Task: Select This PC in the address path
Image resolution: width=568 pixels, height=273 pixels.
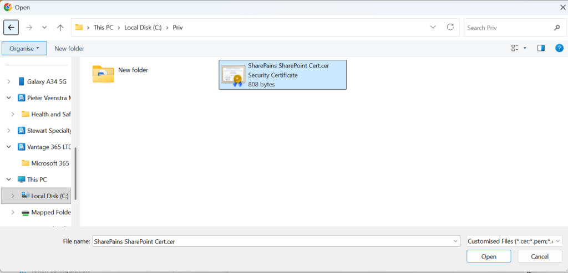Action: click(103, 28)
